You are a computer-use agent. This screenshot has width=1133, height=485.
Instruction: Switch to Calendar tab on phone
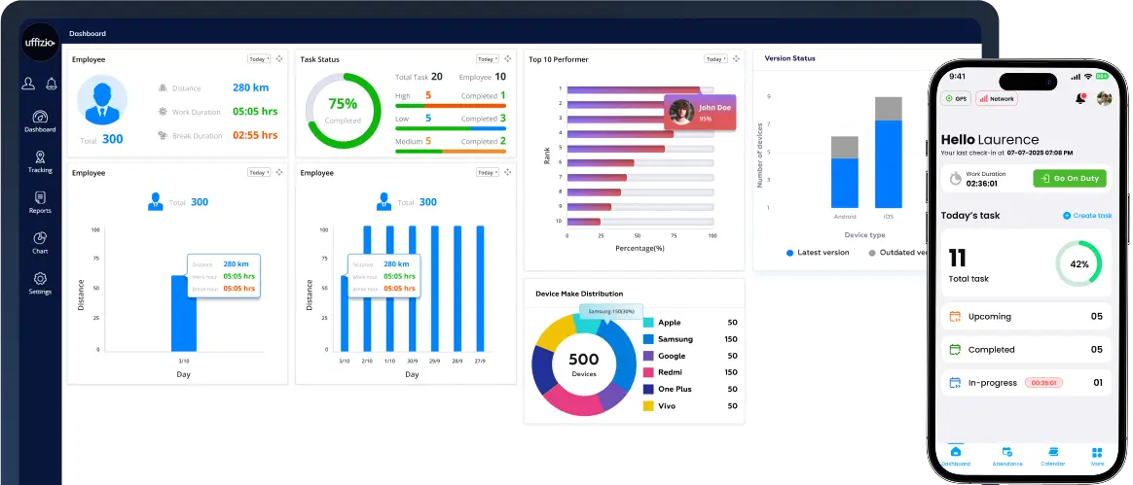coord(1051,456)
